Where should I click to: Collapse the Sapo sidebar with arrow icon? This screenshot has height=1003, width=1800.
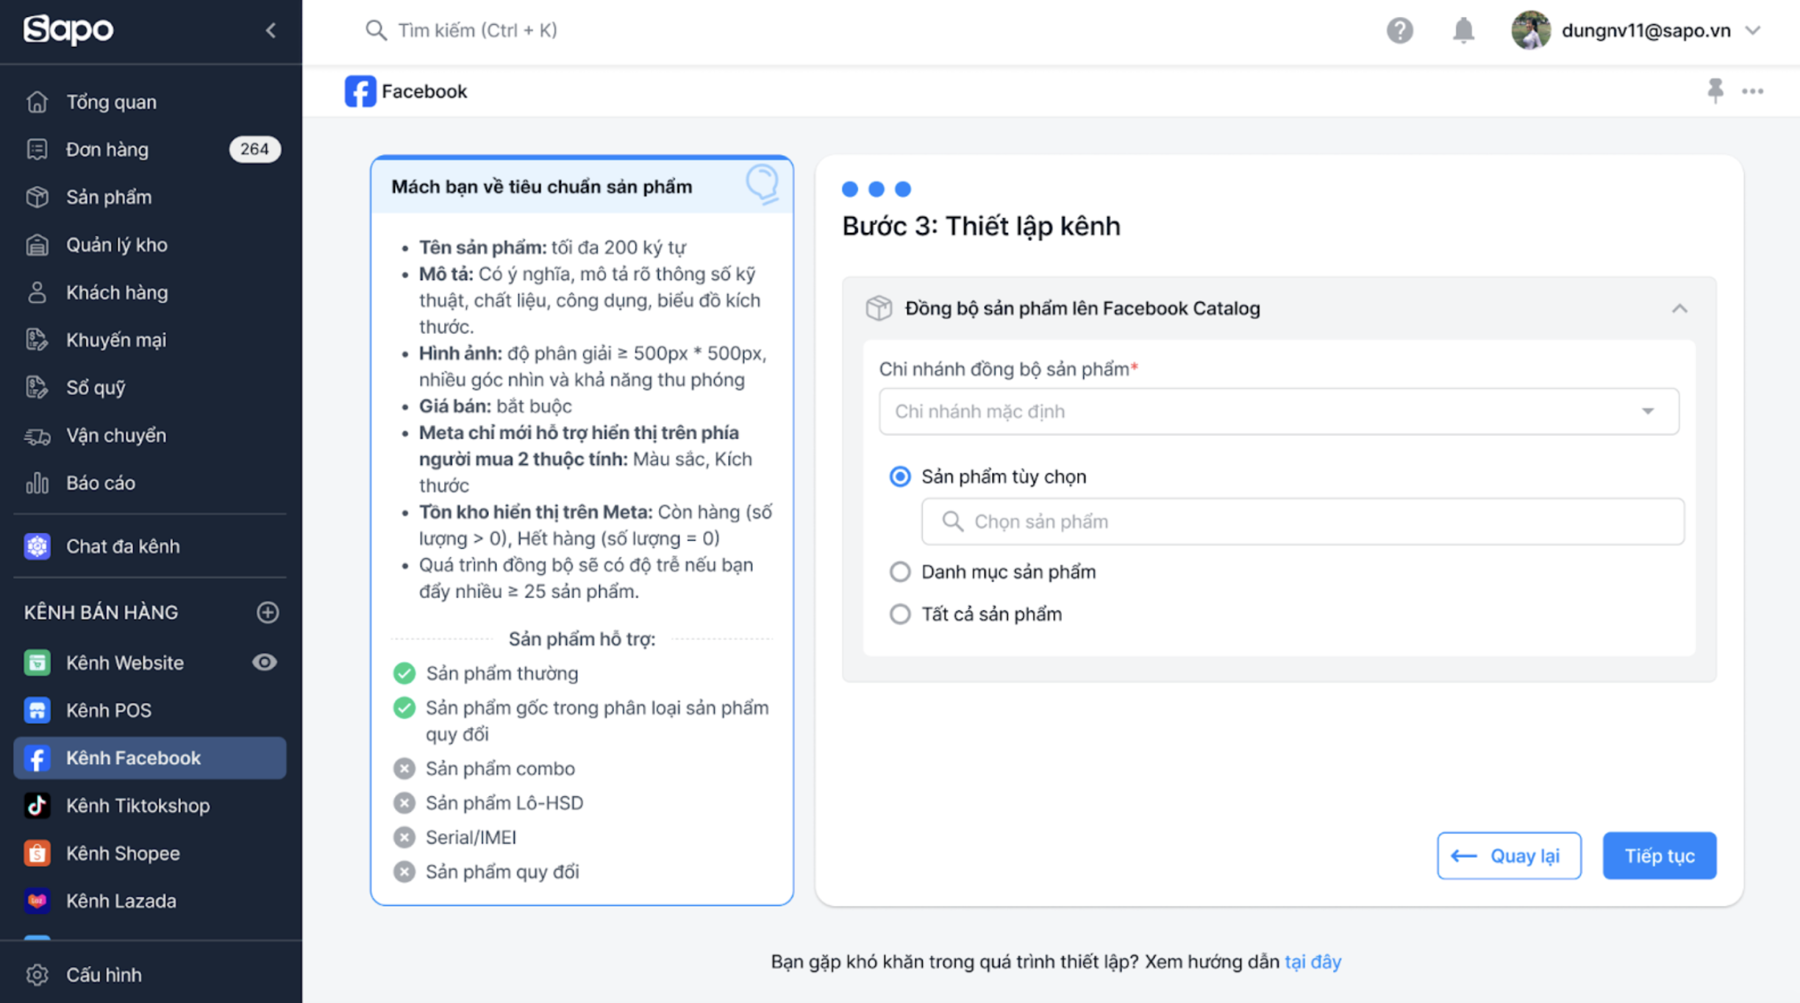click(271, 30)
